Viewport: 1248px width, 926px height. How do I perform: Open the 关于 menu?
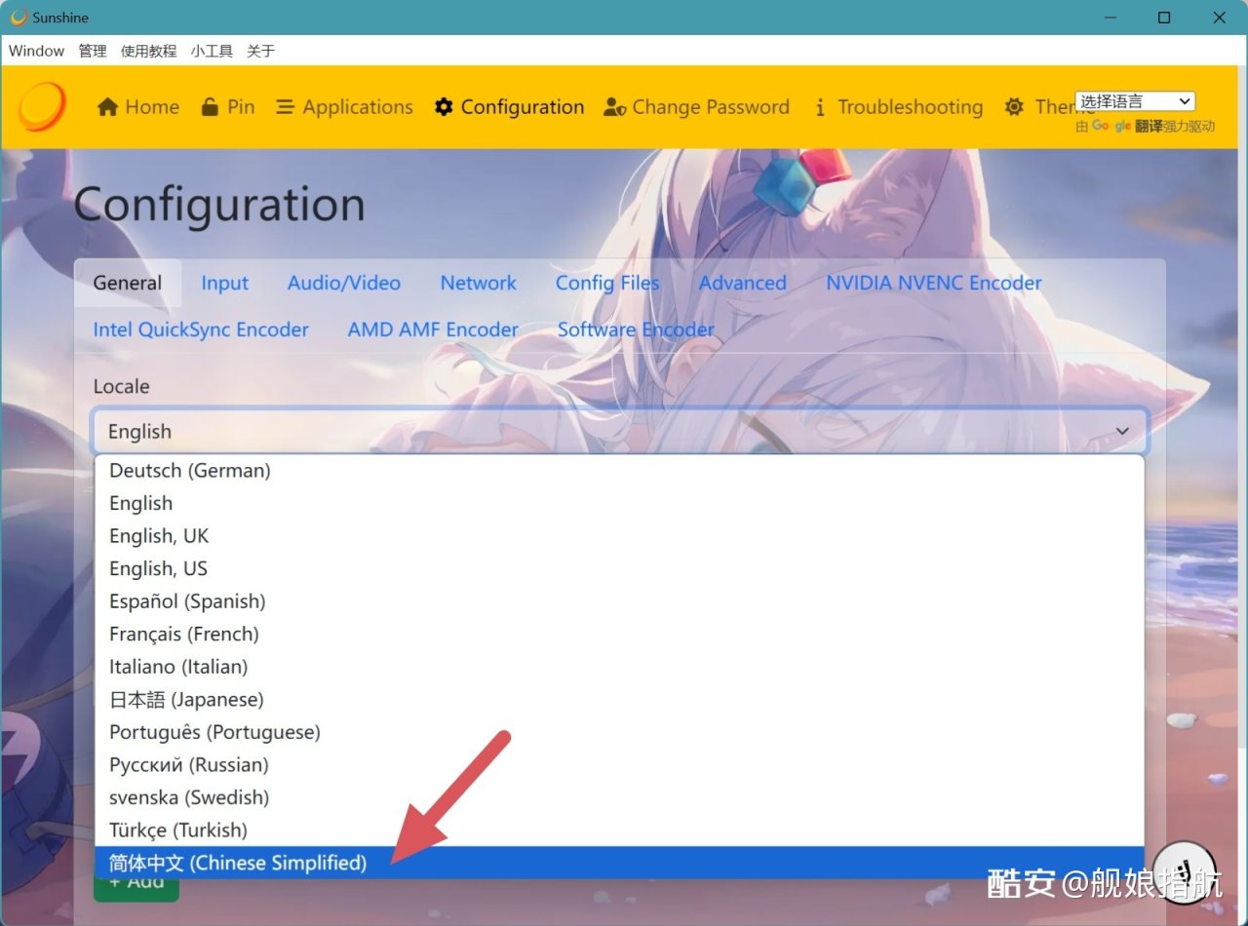260,51
